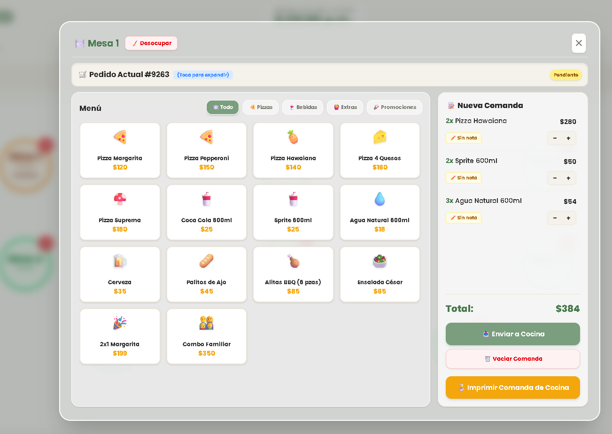This screenshot has height=434, width=612.
Task: Add Coca Cola 600ml drink icon
Action: 207,199
